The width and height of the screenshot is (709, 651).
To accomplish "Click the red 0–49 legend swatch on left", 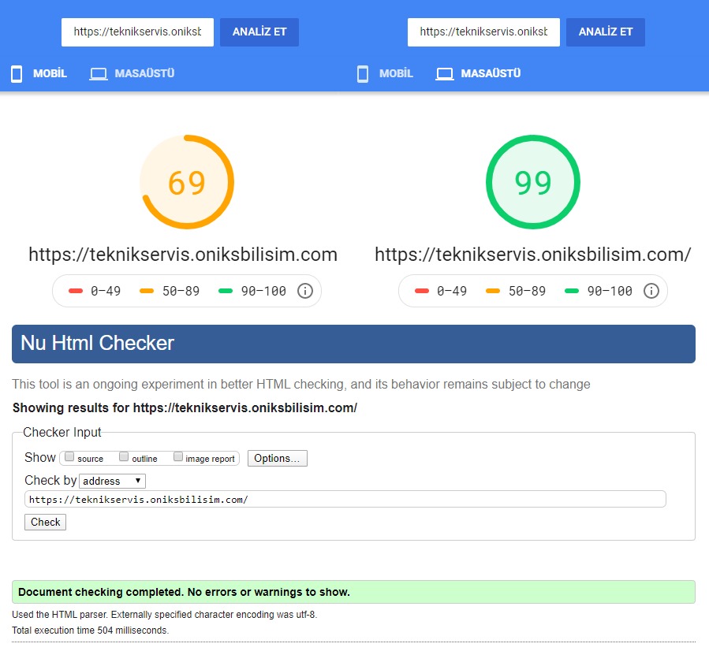I will [76, 291].
